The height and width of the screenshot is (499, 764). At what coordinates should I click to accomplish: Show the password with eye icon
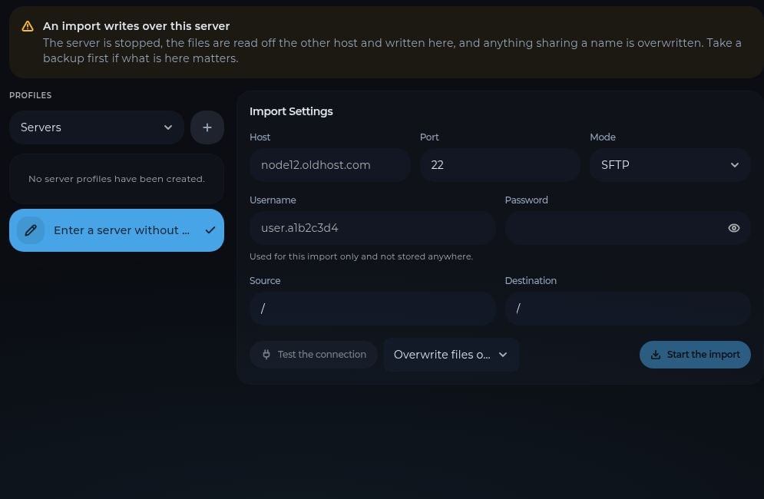[x=734, y=228]
